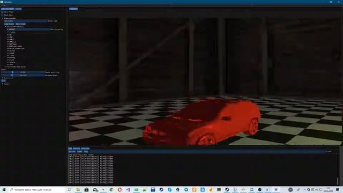Switch to the Console tab
343x193 pixels.
(76, 149)
